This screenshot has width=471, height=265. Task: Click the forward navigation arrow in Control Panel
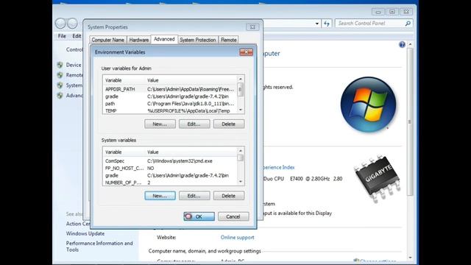tap(72, 23)
